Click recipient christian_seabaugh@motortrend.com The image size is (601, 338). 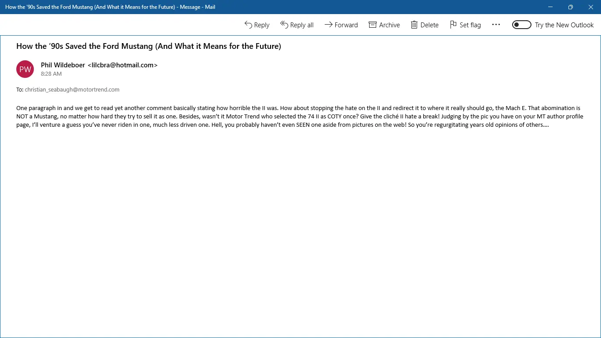(x=72, y=89)
